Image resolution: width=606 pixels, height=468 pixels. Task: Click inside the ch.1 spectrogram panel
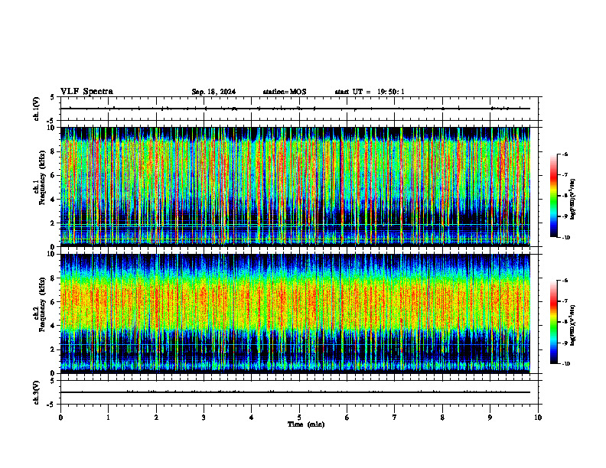(295, 187)
